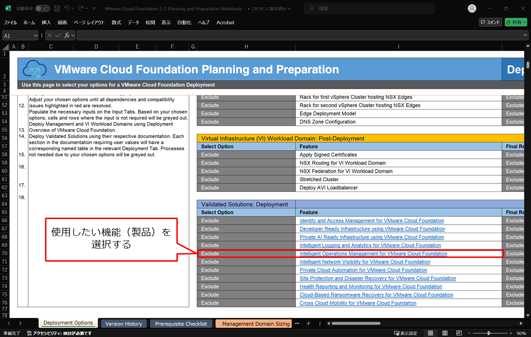Click the Excel application icon

(x=8, y=8)
